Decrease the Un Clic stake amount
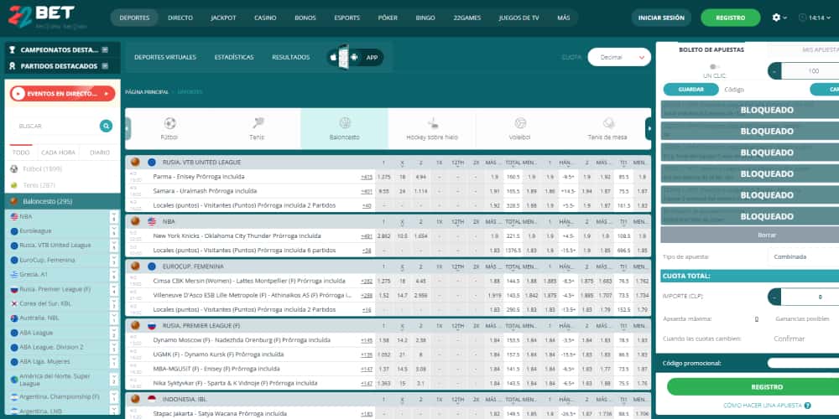The height and width of the screenshot is (419, 839). 774,71
